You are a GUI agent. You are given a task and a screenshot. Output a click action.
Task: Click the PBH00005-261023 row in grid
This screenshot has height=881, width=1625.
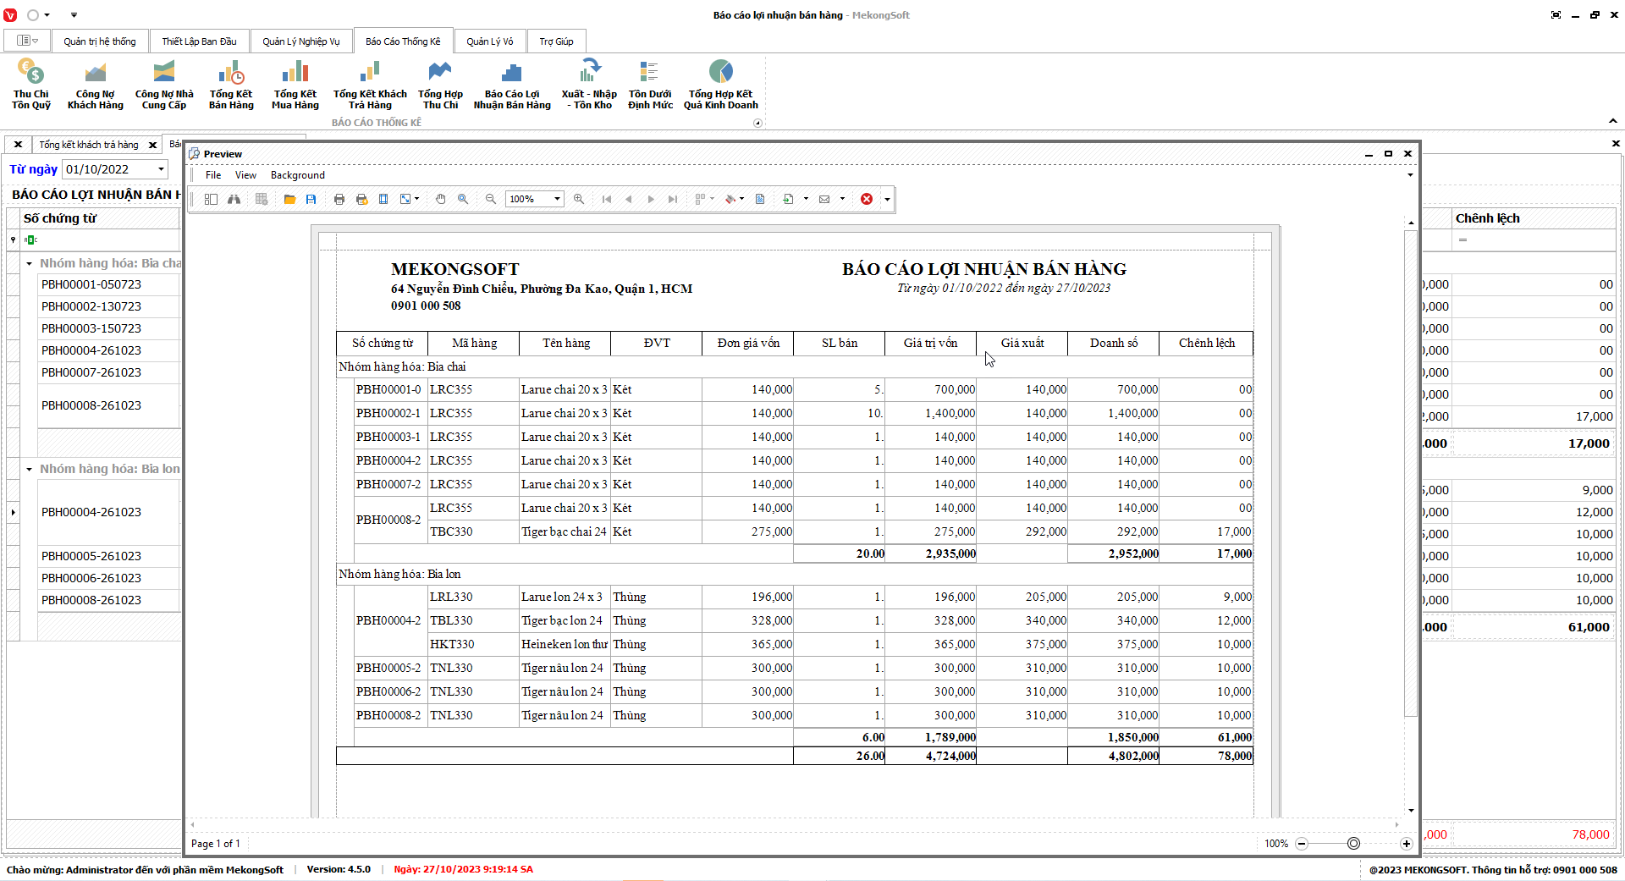pyautogui.click(x=91, y=556)
